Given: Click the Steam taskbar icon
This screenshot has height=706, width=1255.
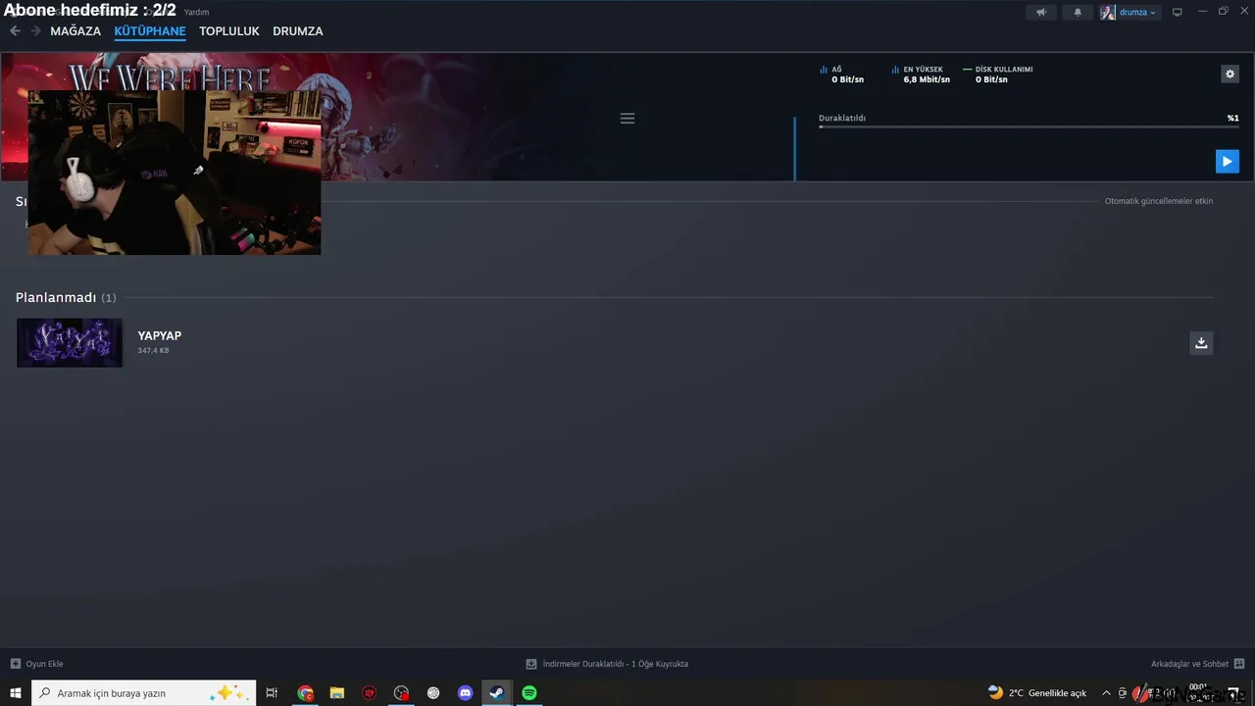Looking at the screenshot, I should tap(497, 693).
